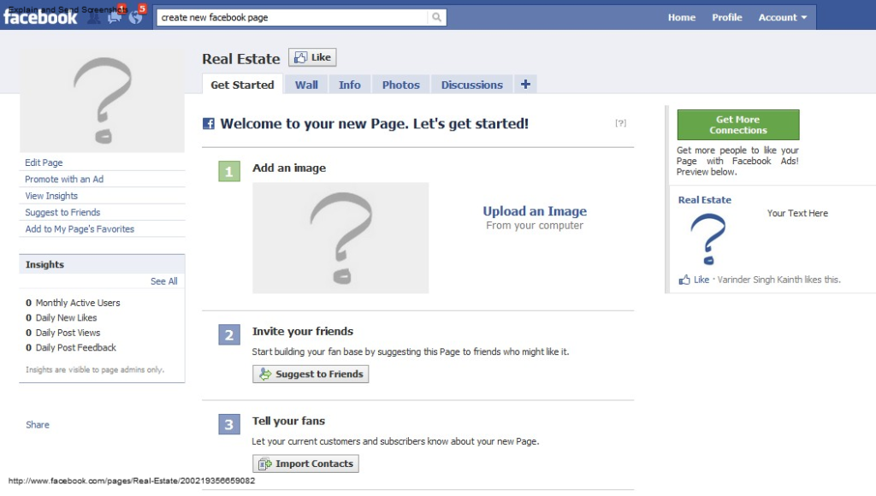Open friend requests icon in top bar

point(94,17)
